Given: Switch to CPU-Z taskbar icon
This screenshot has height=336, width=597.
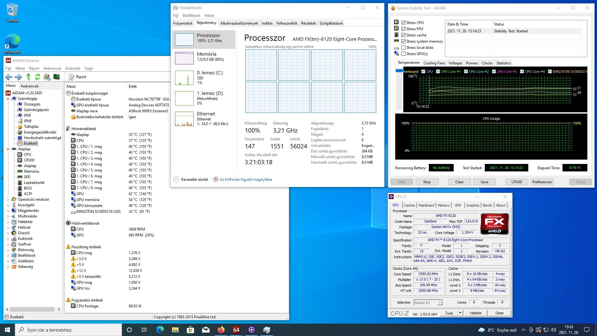Looking at the screenshot, I should 252,330.
